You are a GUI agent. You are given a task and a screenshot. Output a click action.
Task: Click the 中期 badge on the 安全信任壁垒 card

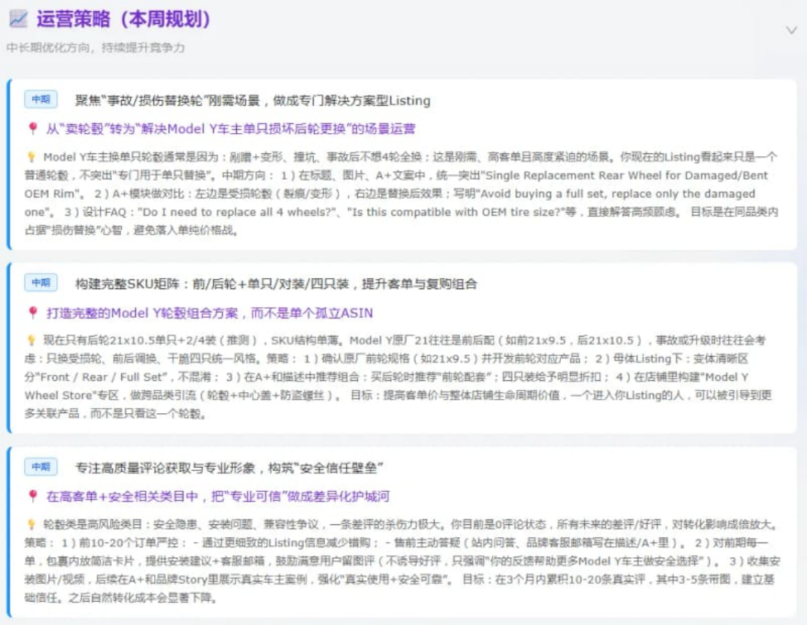[x=40, y=467]
